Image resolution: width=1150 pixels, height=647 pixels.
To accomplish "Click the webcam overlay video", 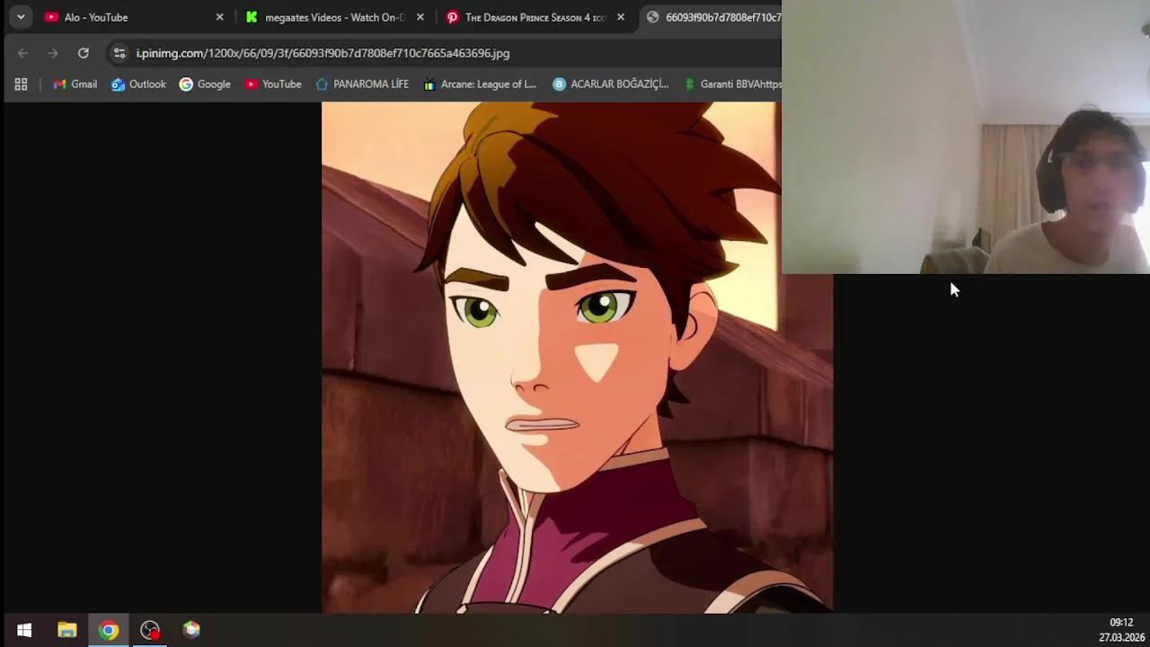I will tap(966, 137).
